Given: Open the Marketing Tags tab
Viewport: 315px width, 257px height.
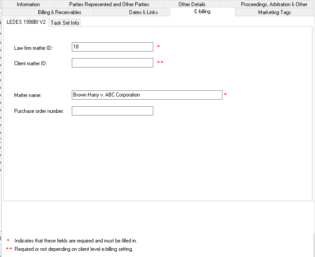Looking at the screenshot, I should [x=274, y=12].
